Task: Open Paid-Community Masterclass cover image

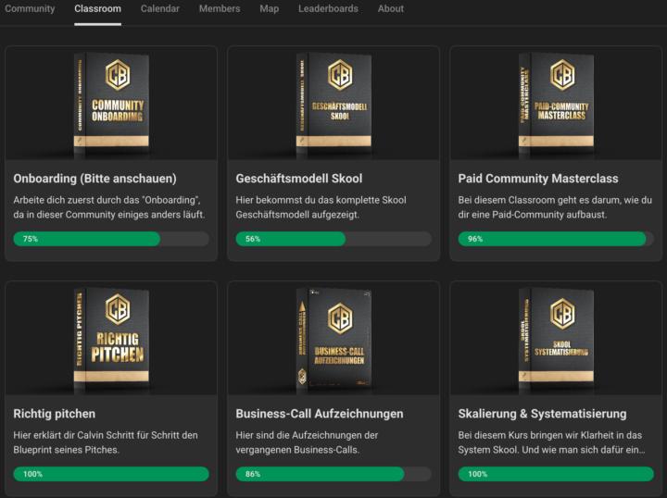Action: 556,104
